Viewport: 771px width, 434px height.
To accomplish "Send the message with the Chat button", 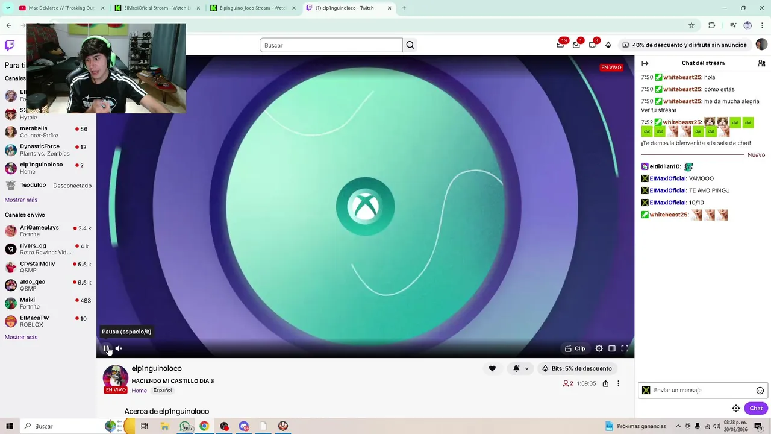I will pyautogui.click(x=756, y=408).
